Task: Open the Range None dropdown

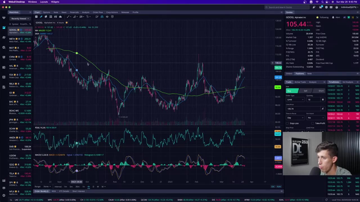Action: (x=47, y=187)
